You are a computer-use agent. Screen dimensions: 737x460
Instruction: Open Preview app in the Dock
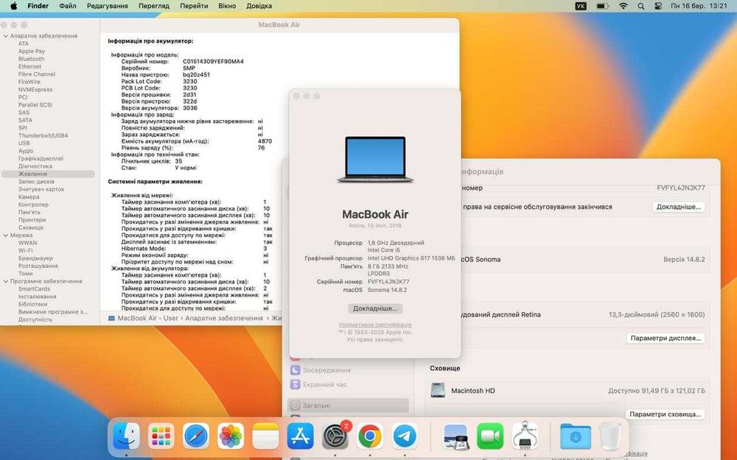coord(455,436)
